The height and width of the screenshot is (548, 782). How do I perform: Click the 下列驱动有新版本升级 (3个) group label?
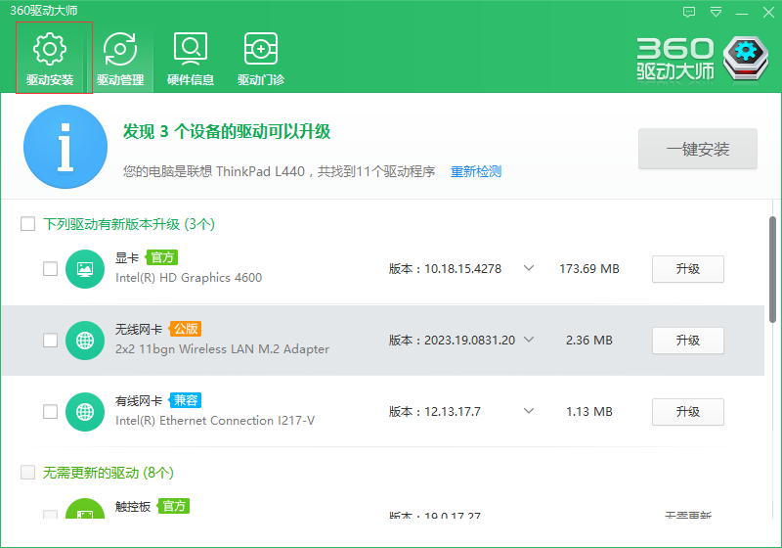[129, 224]
